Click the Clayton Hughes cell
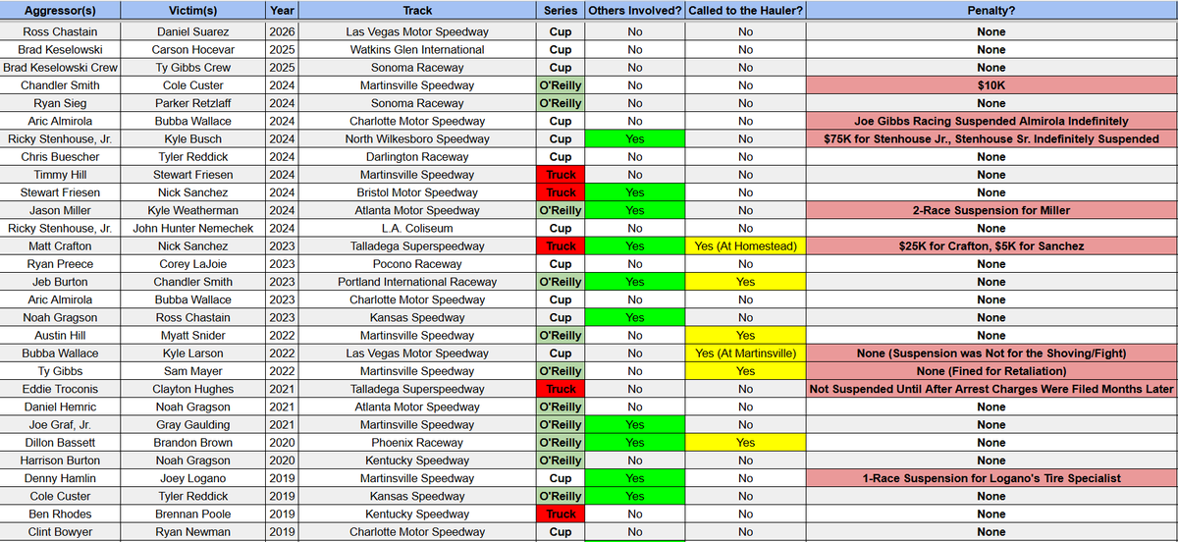 (x=192, y=389)
